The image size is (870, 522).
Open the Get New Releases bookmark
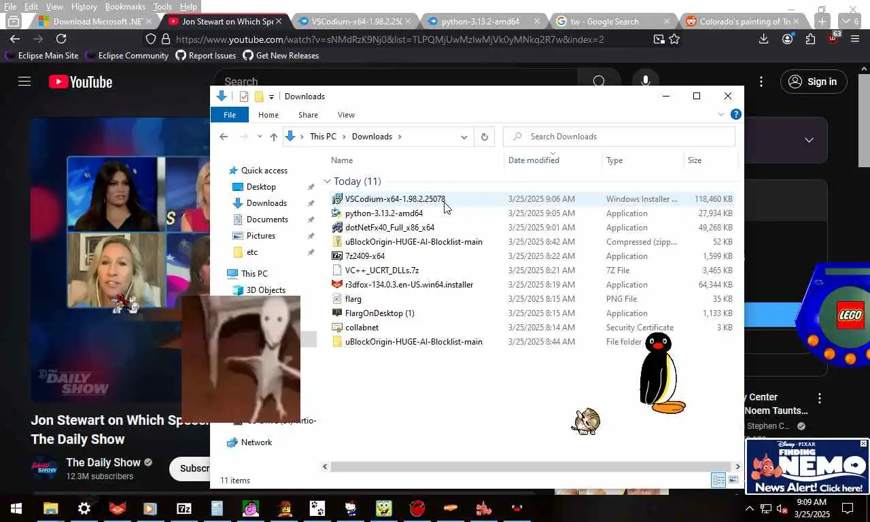tap(281, 56)
